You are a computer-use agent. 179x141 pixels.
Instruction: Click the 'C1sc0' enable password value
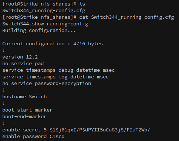(57, 137)
